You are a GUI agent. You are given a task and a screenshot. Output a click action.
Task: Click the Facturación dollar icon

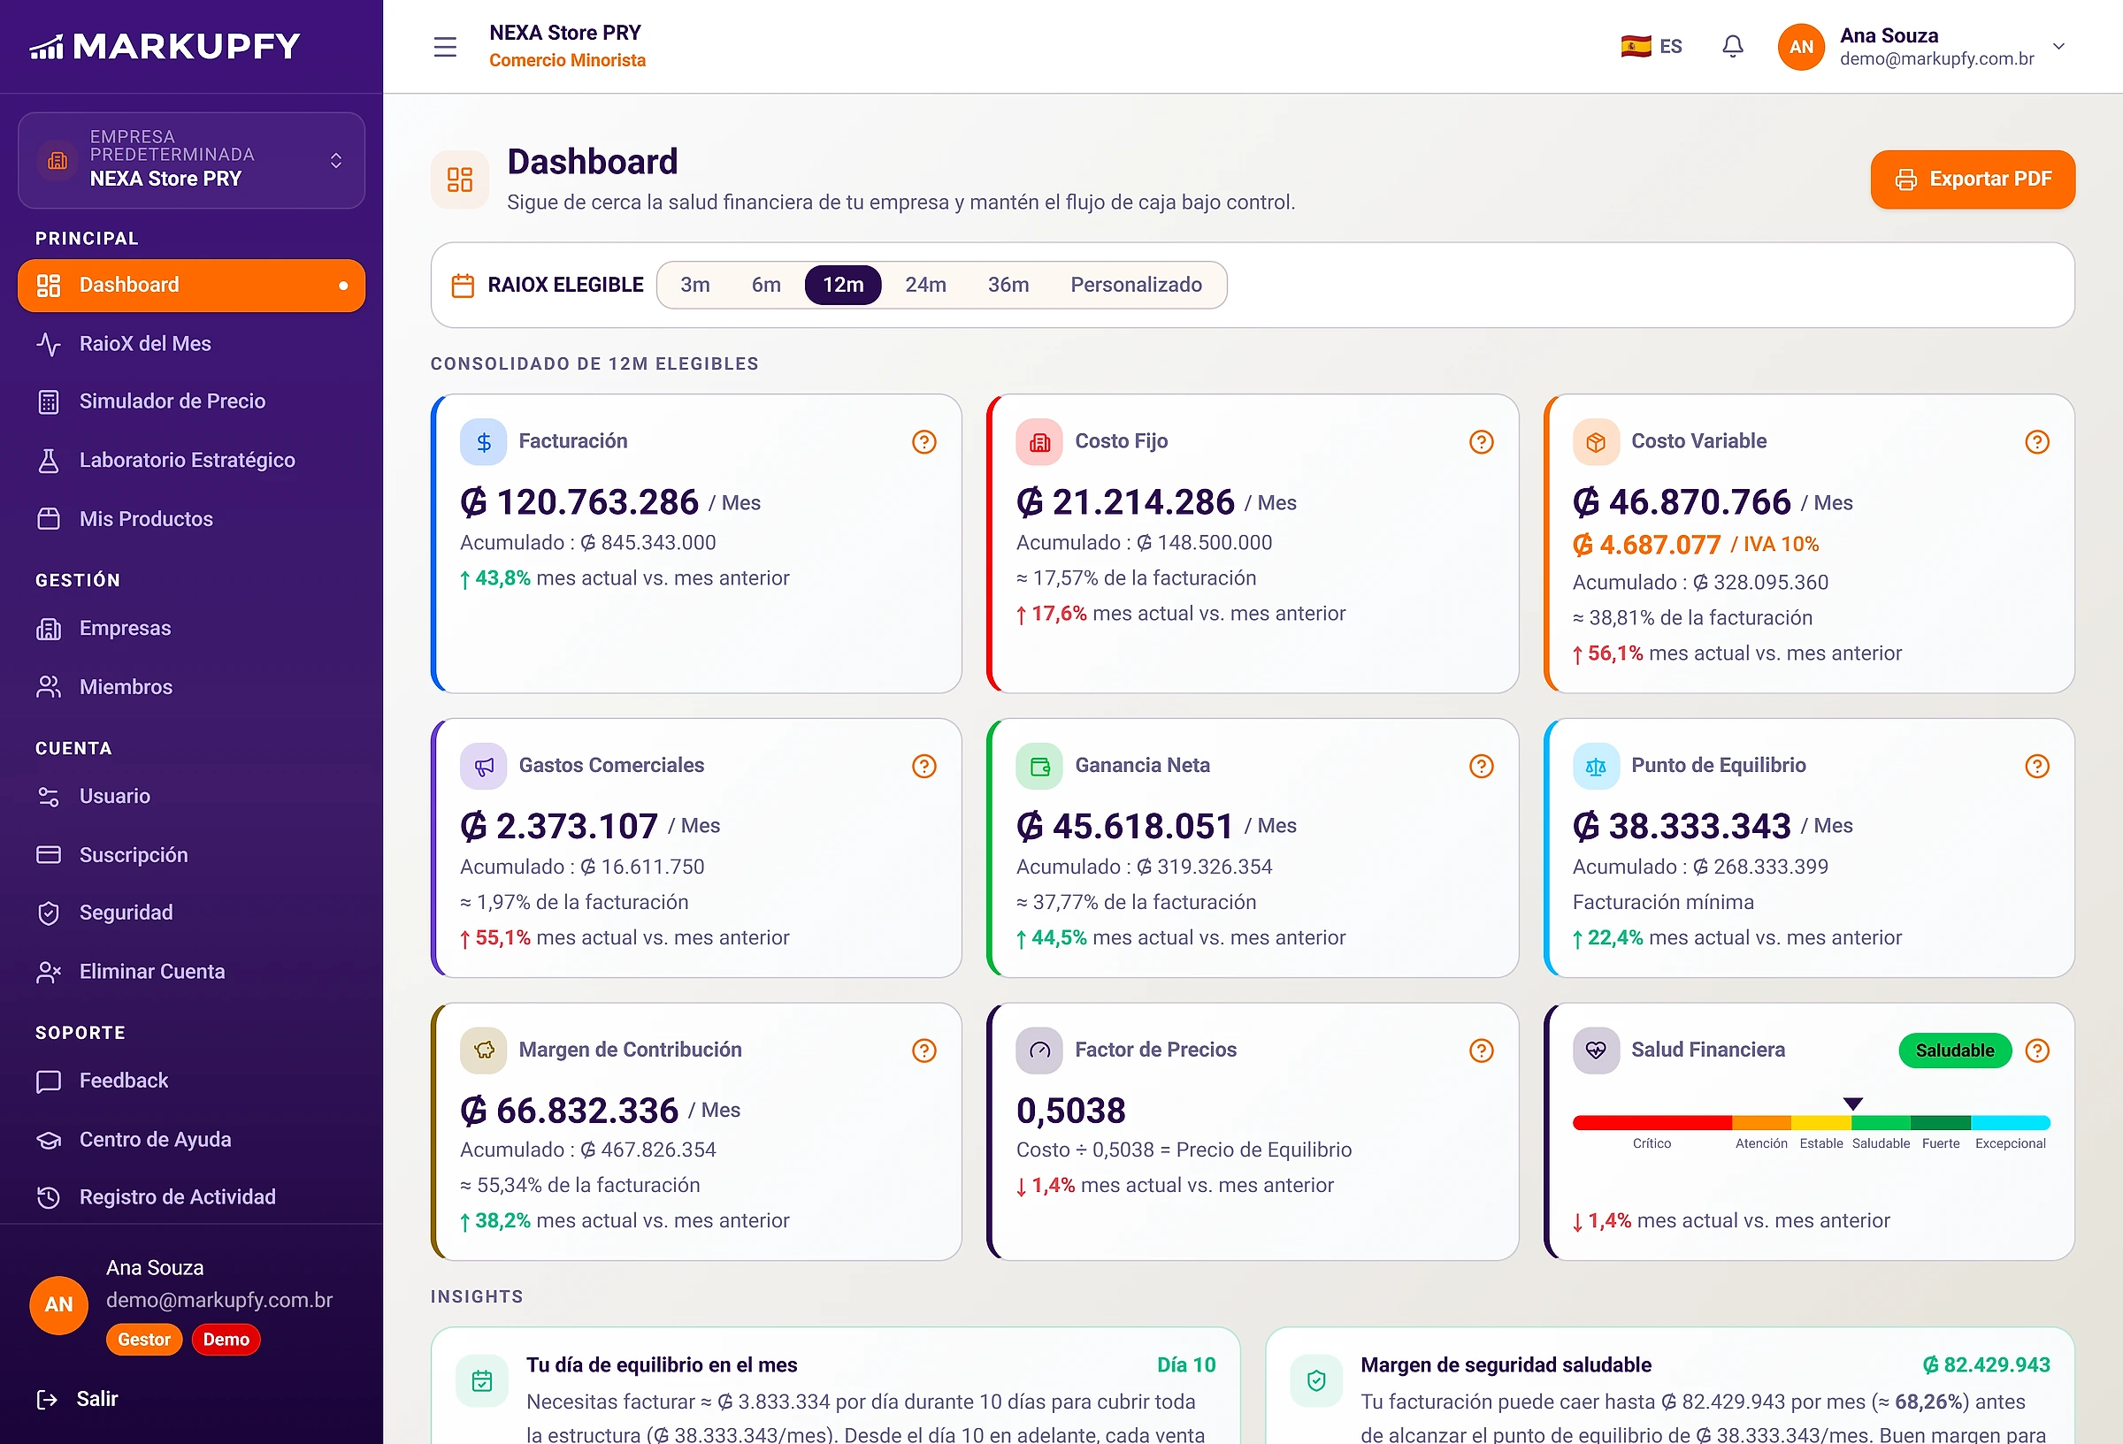point(483,442)
